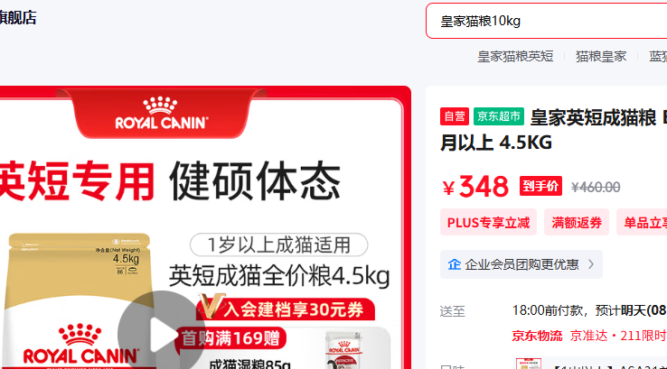Click the search box with 皇家猫粮10kg
Image resolution: width=667 pixels, height=369 pixels.
point(546,21)
